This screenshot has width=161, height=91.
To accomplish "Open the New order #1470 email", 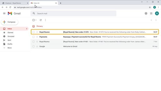I will [x=95, y=32].
